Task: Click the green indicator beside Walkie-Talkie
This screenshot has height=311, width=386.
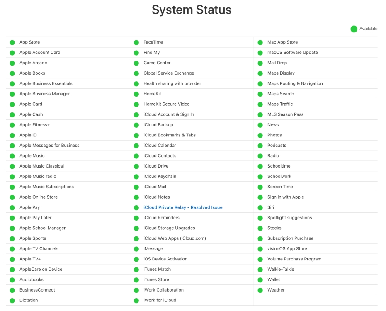Action: 260,269
